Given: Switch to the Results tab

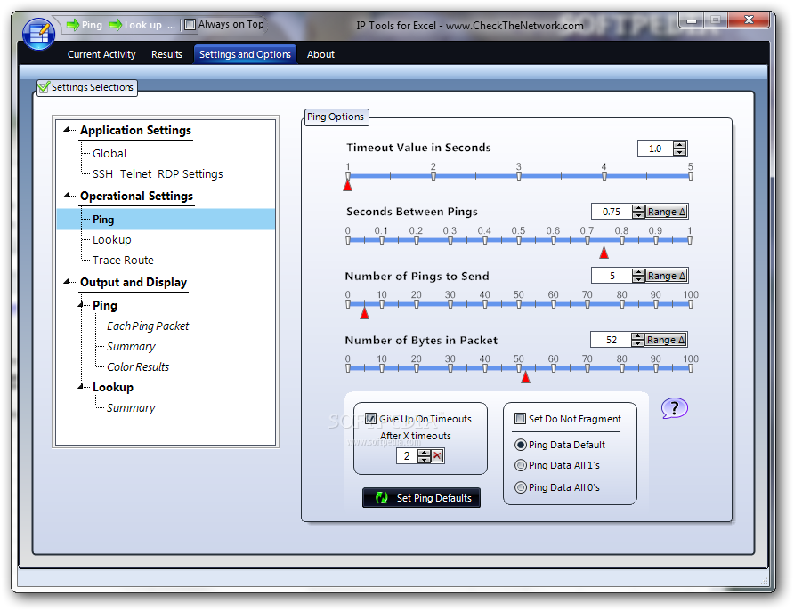Looking at the screenshot, I should [166, 54].
